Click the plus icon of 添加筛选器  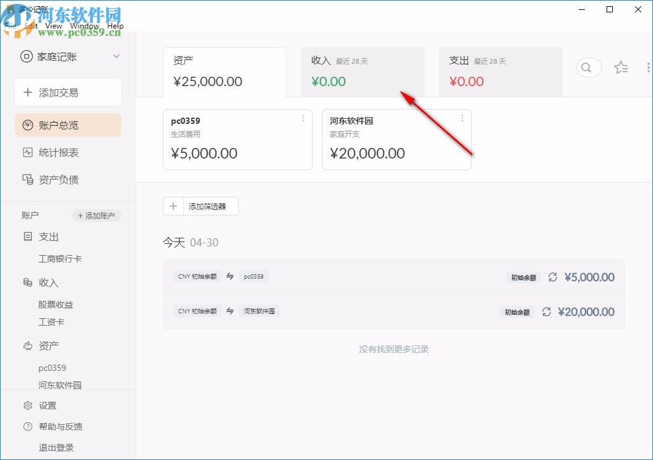(173, 206)
